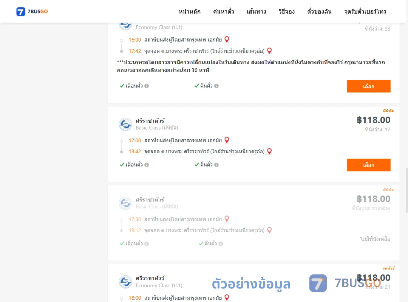Click the 17:00 departure time
This screenshot has width=408, height=302.
point(135,140)
